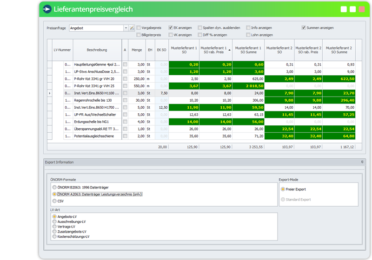Click the edit icon next to Preisanfrage dropdown
The height and width of the screenshot is (260, 372).
[132, 28]
